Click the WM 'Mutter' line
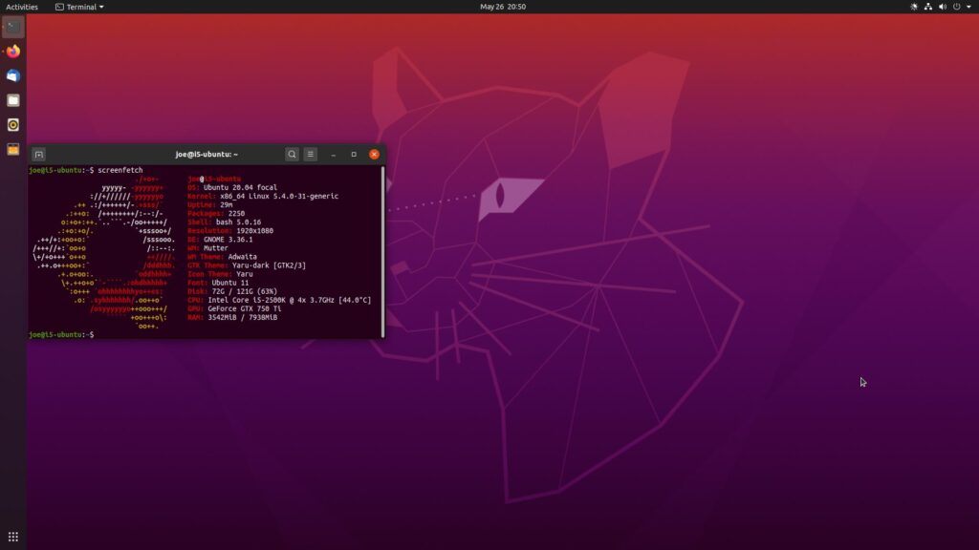 207,248
